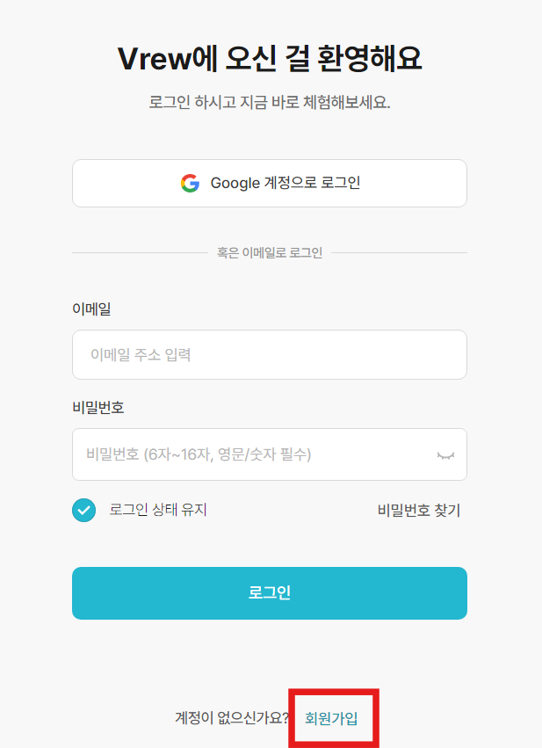Sign in using the Google account option
Viewport: 542px width, 748px height.
click(x=270, y=183)
